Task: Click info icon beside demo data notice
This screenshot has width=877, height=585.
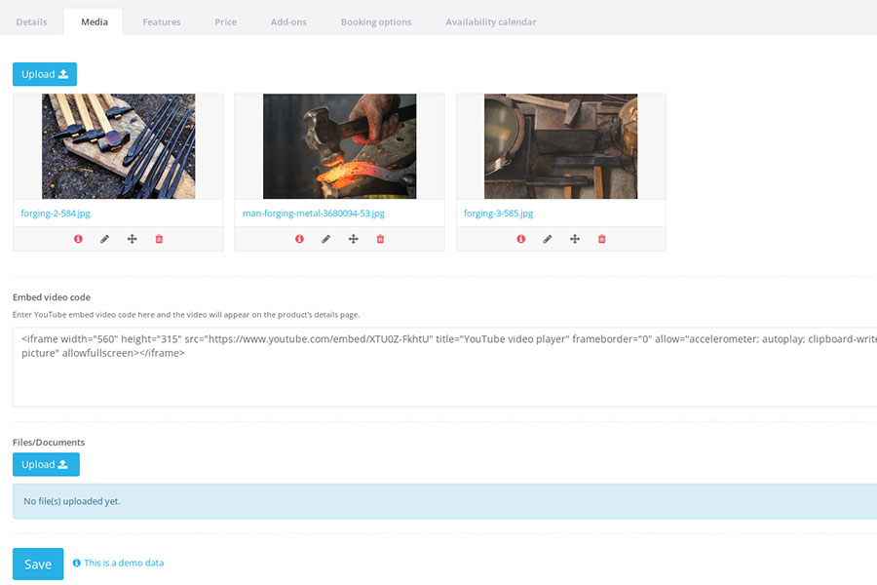Action: (x=77, y=563)
